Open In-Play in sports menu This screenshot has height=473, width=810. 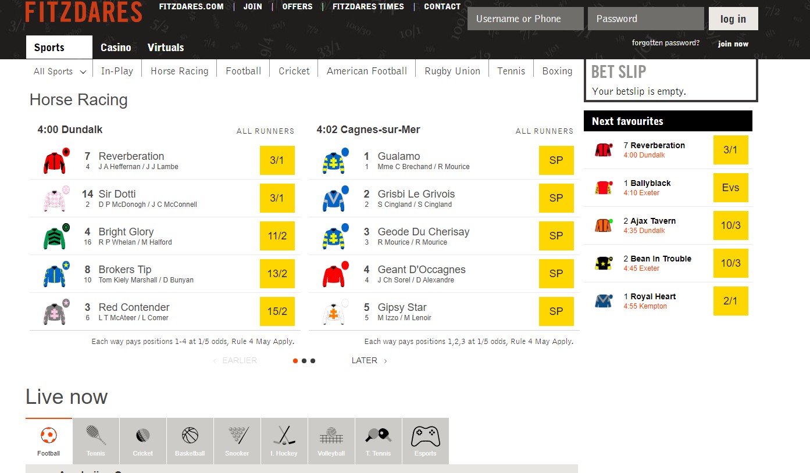tap(117, 71)
